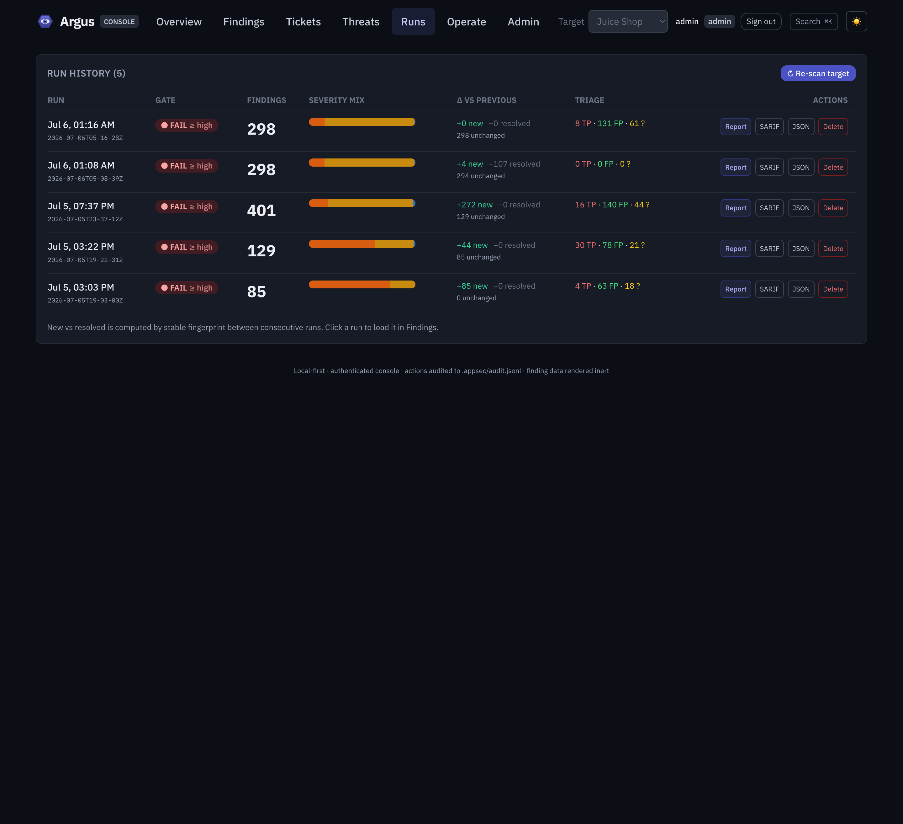Click the admin role badge
Screen dimensions: 903x824
pos(719,22)
